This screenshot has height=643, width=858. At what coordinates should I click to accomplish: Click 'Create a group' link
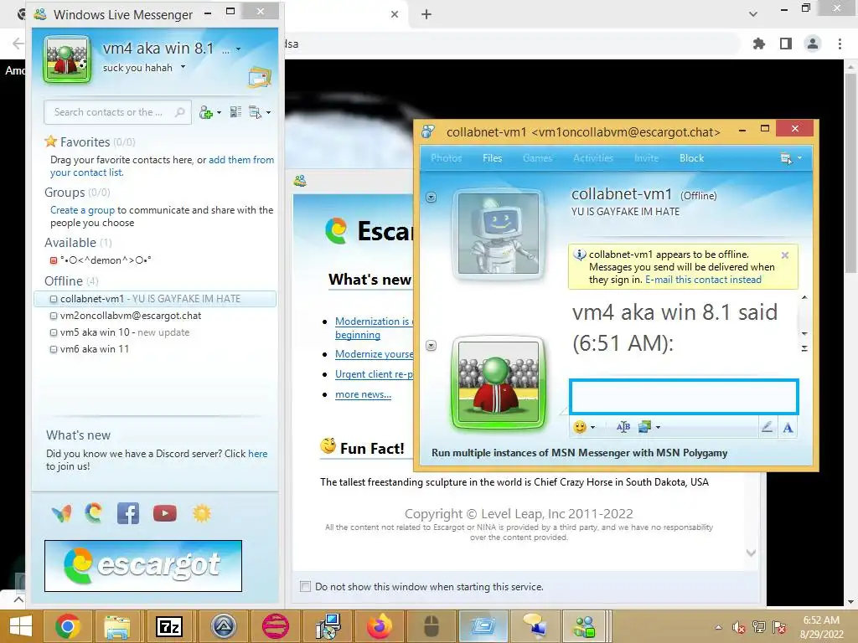83,210
